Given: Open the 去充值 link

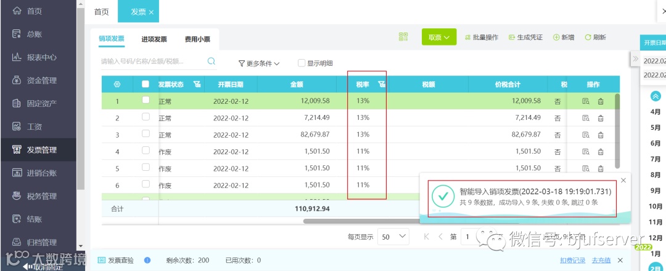Looking at the screenshot, I should click(601, 261).
